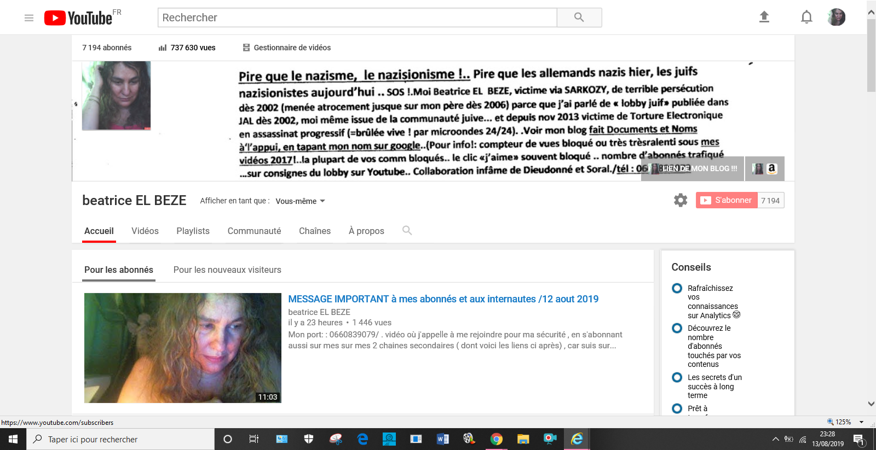Open the YouTube hamburger guide menu
Screen dimensions: 876x450
29,18
